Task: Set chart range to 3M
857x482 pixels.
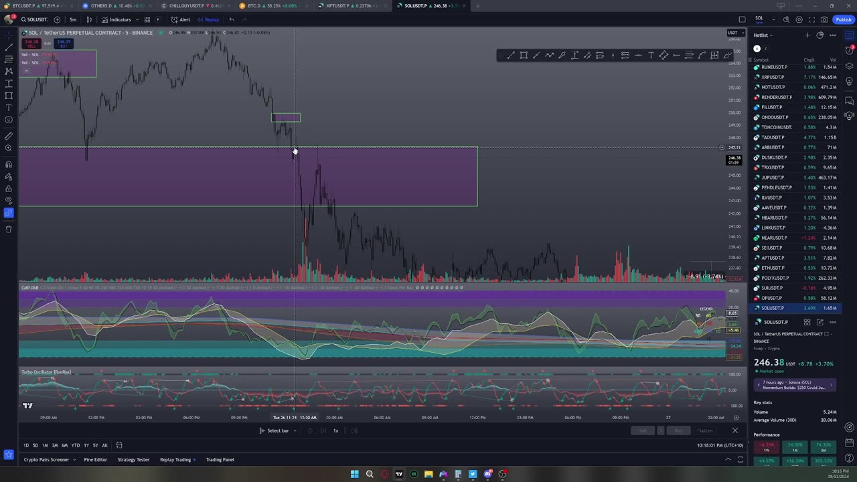Action: (55, 445)
